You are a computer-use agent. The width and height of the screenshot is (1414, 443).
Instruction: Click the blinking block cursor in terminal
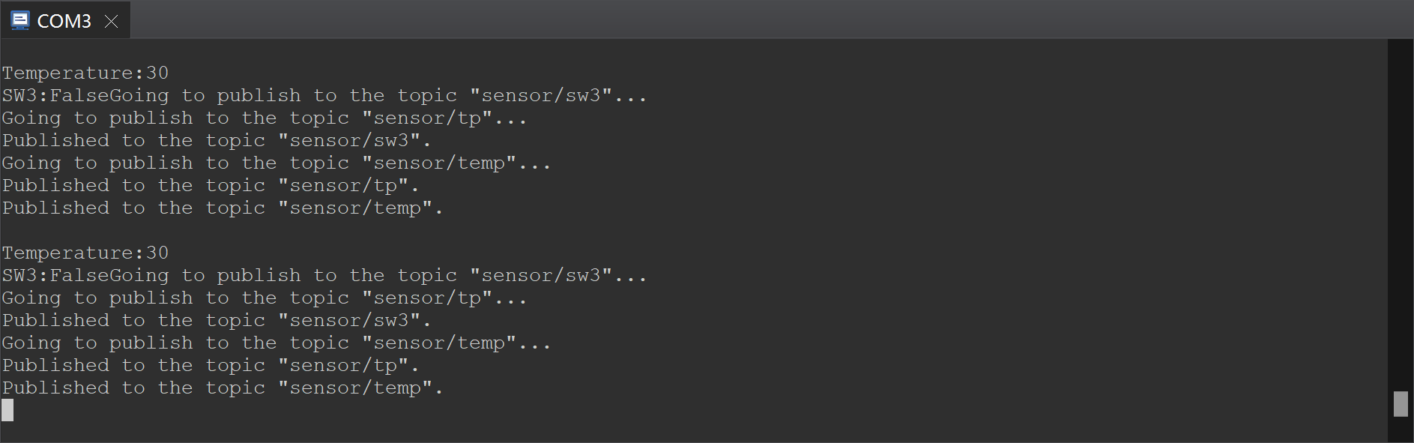7,410
